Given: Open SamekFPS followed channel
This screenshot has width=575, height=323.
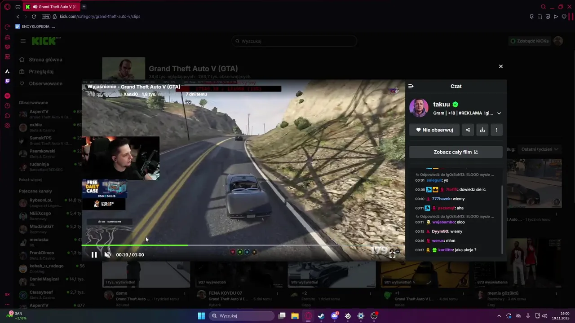Looking at the screenshot, I should tap(50, 140).
